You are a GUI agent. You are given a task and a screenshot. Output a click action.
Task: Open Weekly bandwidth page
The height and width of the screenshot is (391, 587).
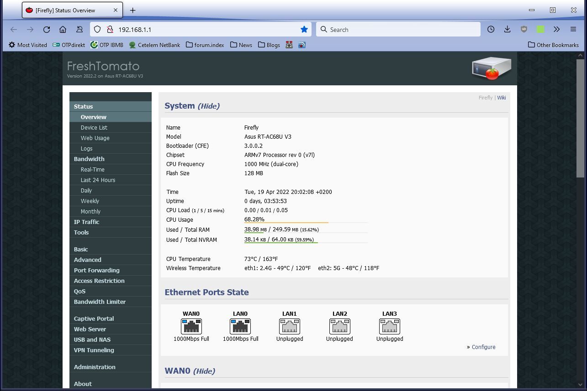point(111,201)
